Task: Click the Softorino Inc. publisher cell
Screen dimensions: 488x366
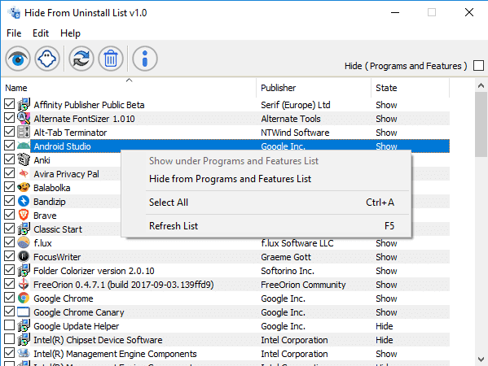Action: [288, 271]
